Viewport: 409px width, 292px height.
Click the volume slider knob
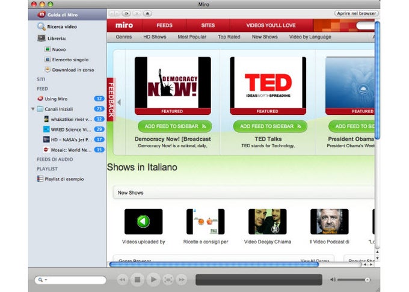(367, 280)
